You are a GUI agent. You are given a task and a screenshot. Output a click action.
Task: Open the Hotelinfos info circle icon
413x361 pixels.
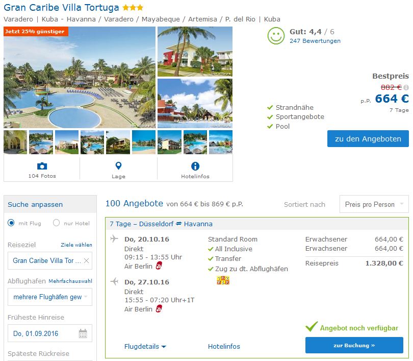195,166
